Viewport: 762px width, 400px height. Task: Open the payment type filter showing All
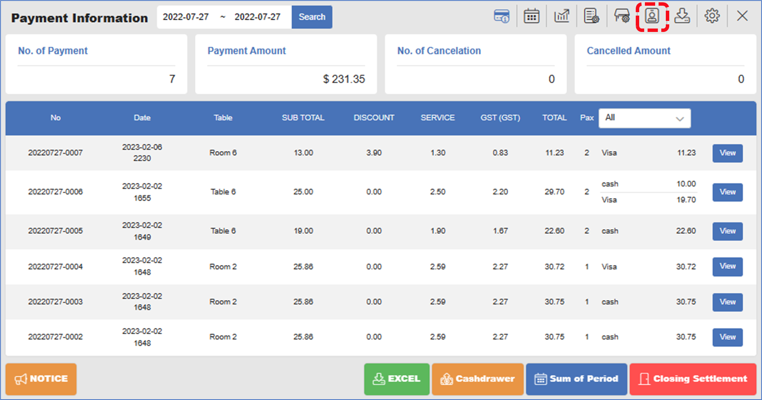coord(644,118)
